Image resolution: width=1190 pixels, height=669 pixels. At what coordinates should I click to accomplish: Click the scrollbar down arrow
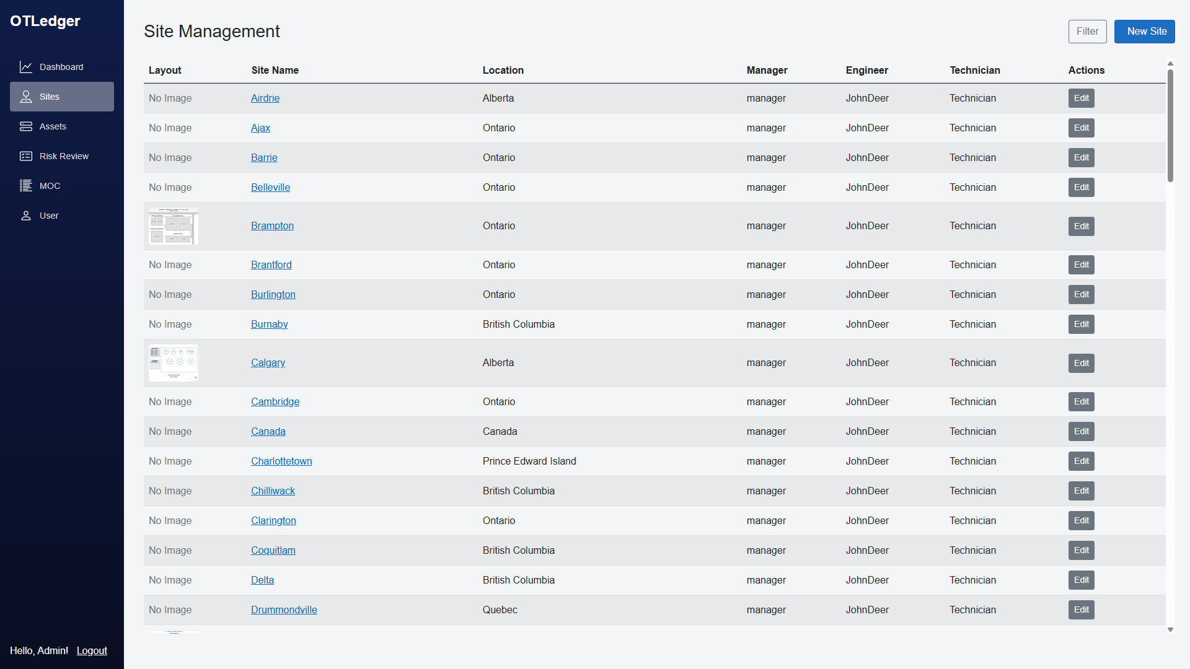[1170, 629]
